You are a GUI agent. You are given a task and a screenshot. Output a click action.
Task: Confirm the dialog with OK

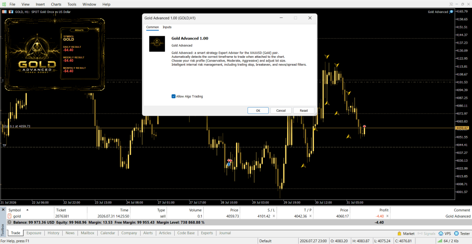[x=258, y=110]
